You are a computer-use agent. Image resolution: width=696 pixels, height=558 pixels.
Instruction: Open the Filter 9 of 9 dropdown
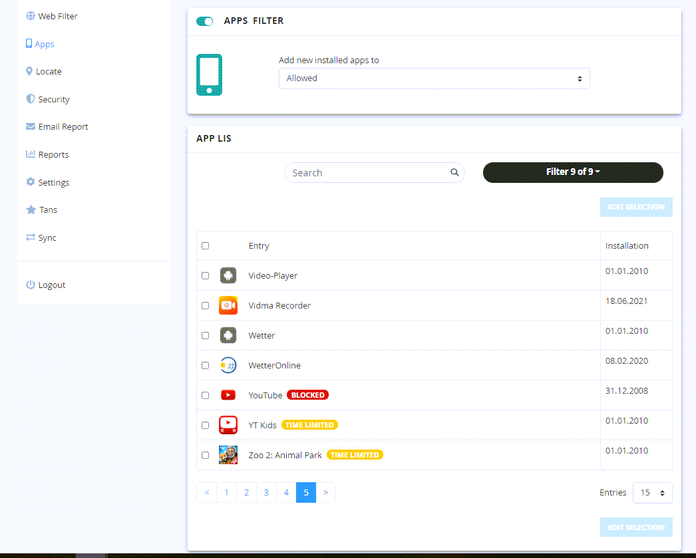tap(573, 172)
